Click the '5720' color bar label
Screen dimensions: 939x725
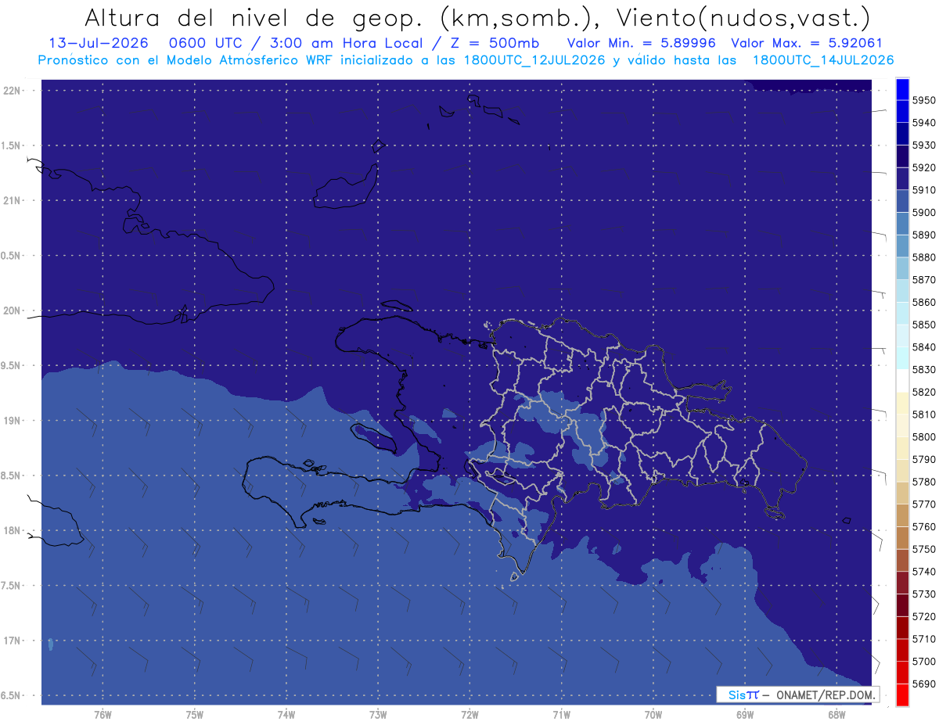point(923,617)
